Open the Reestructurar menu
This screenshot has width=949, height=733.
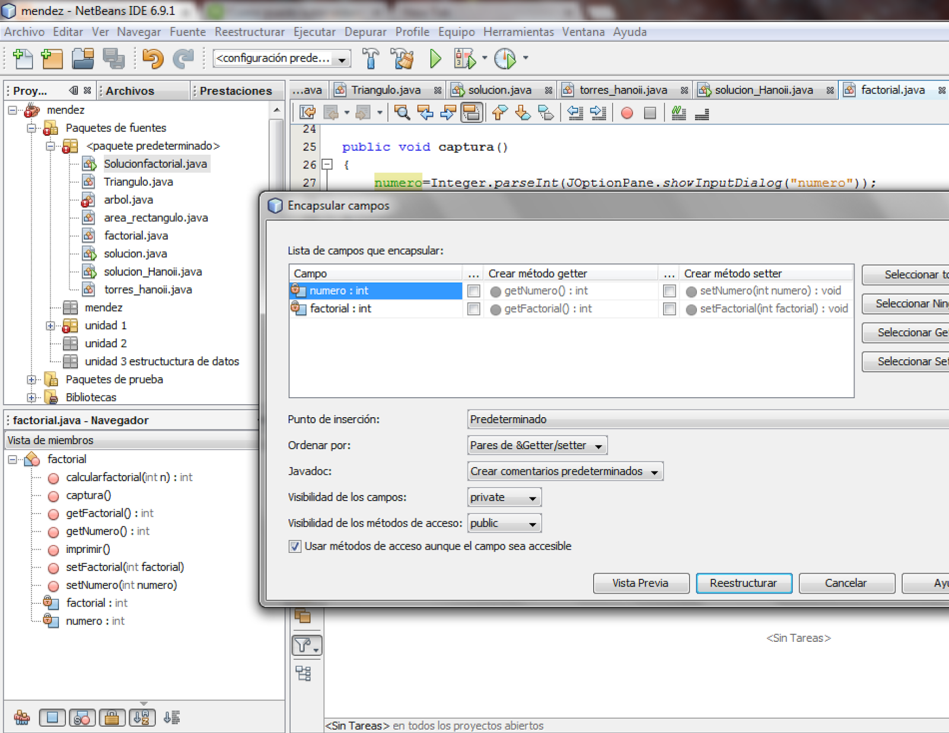(250, 31)
